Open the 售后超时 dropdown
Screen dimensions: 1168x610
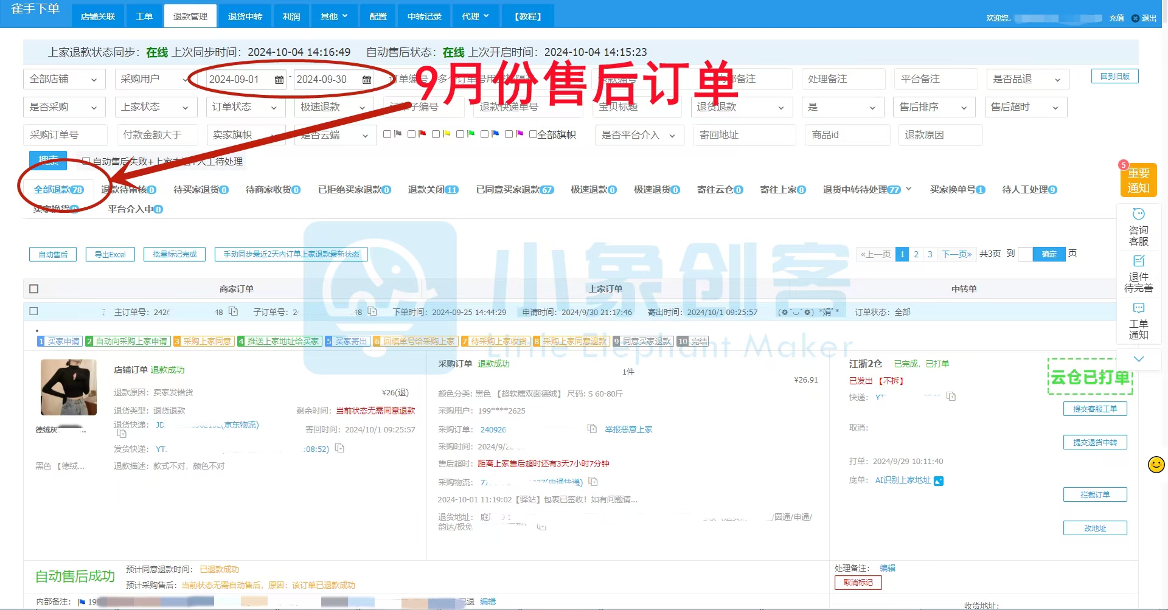(x=1026, y=107)
